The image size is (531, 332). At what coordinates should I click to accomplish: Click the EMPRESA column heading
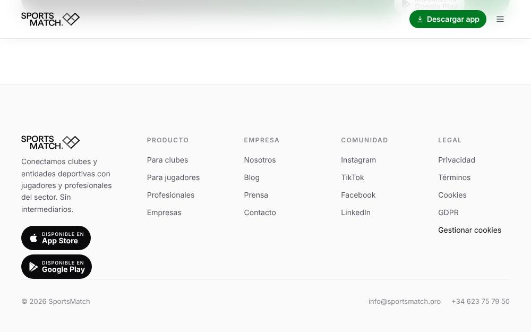(x=262, y=140)
